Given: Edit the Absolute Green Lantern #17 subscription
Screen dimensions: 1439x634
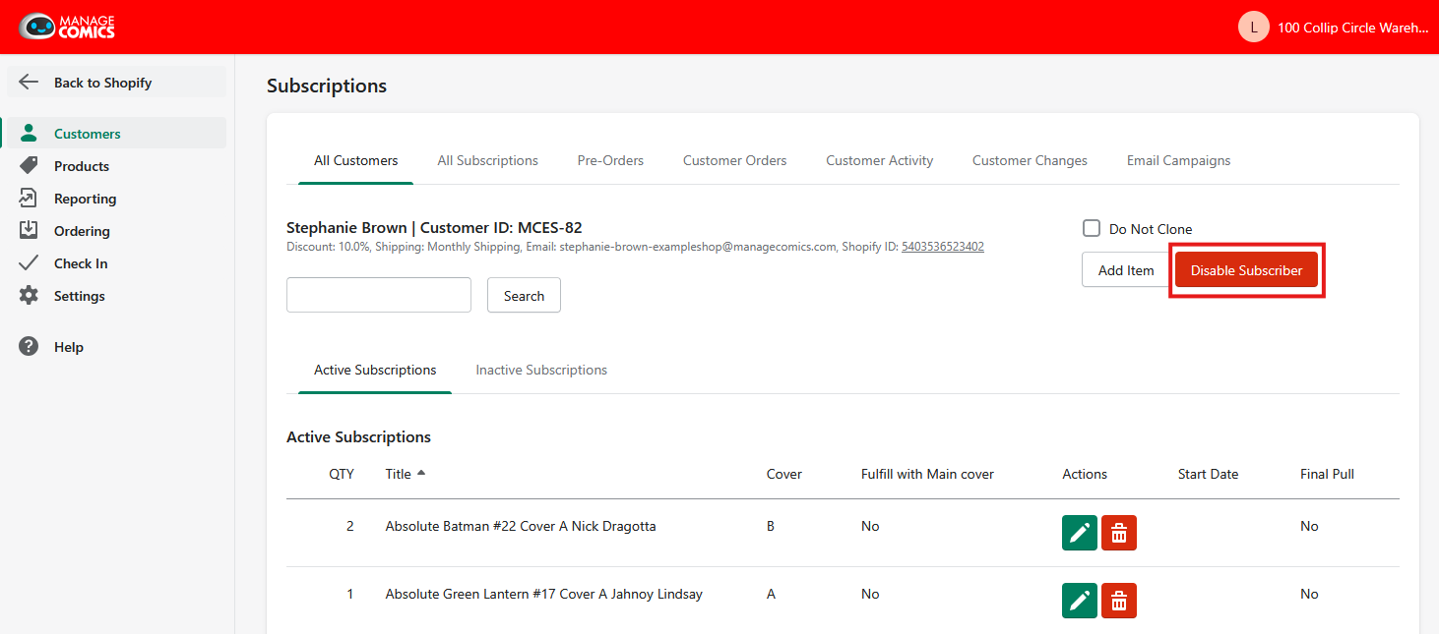Looking at the screenshot, I should point(1080,601).
